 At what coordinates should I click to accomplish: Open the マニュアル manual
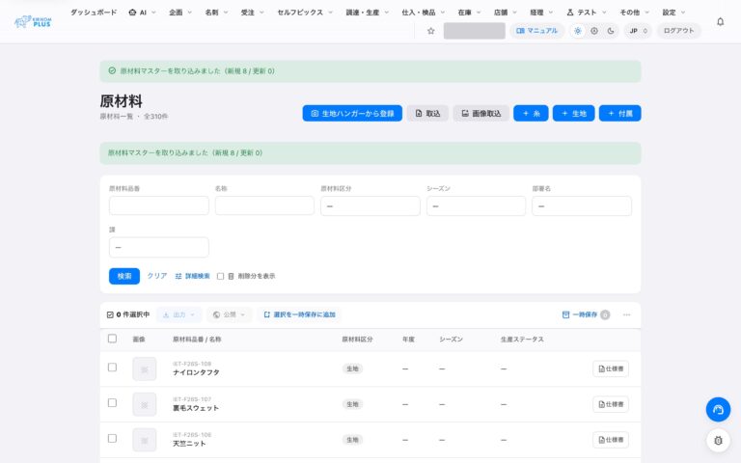[x=536, y=31]
